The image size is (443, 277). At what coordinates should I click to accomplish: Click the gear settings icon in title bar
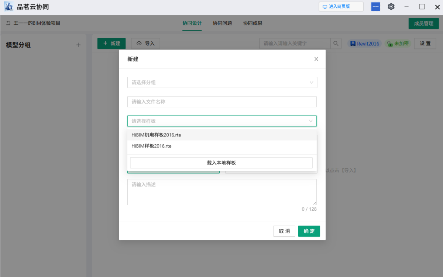coord(391,7)
